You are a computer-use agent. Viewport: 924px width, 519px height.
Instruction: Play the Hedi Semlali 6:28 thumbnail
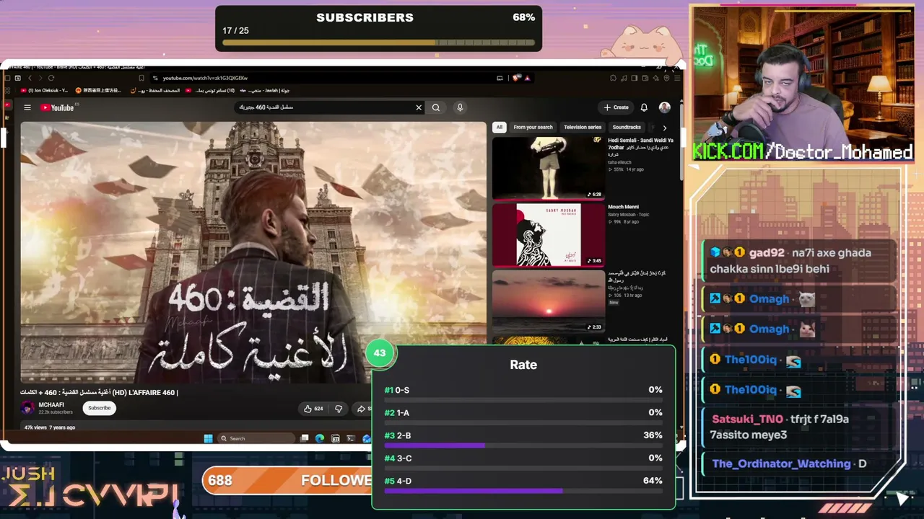[549, 167]
